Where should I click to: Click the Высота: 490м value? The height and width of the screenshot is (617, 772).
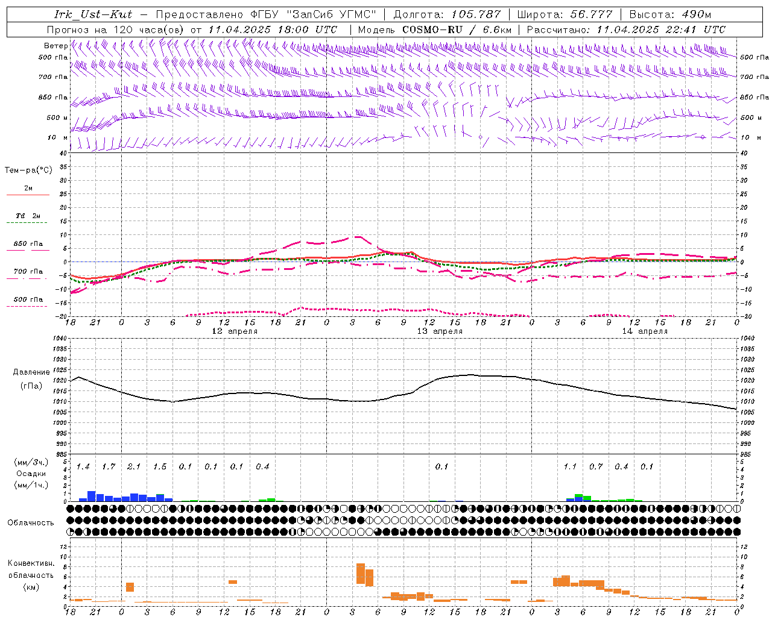tap(670, 14)
